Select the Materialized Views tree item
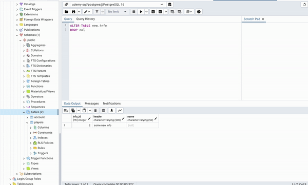Screen dimensions: 308x185 tap(43, 91)
